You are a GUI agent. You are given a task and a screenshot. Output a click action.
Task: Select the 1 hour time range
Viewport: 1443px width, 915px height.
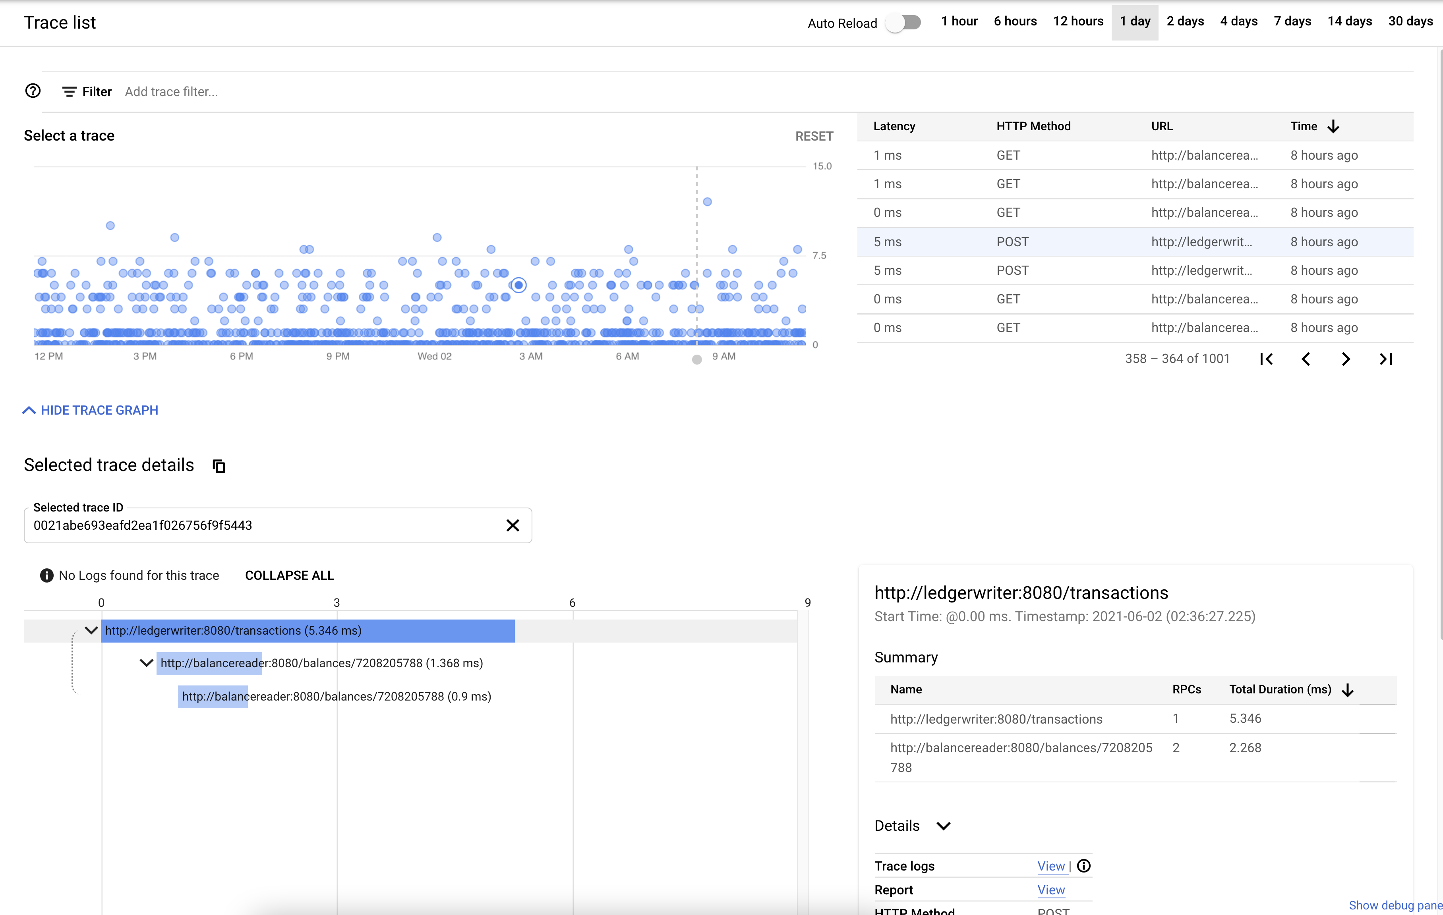click(959, 21)
